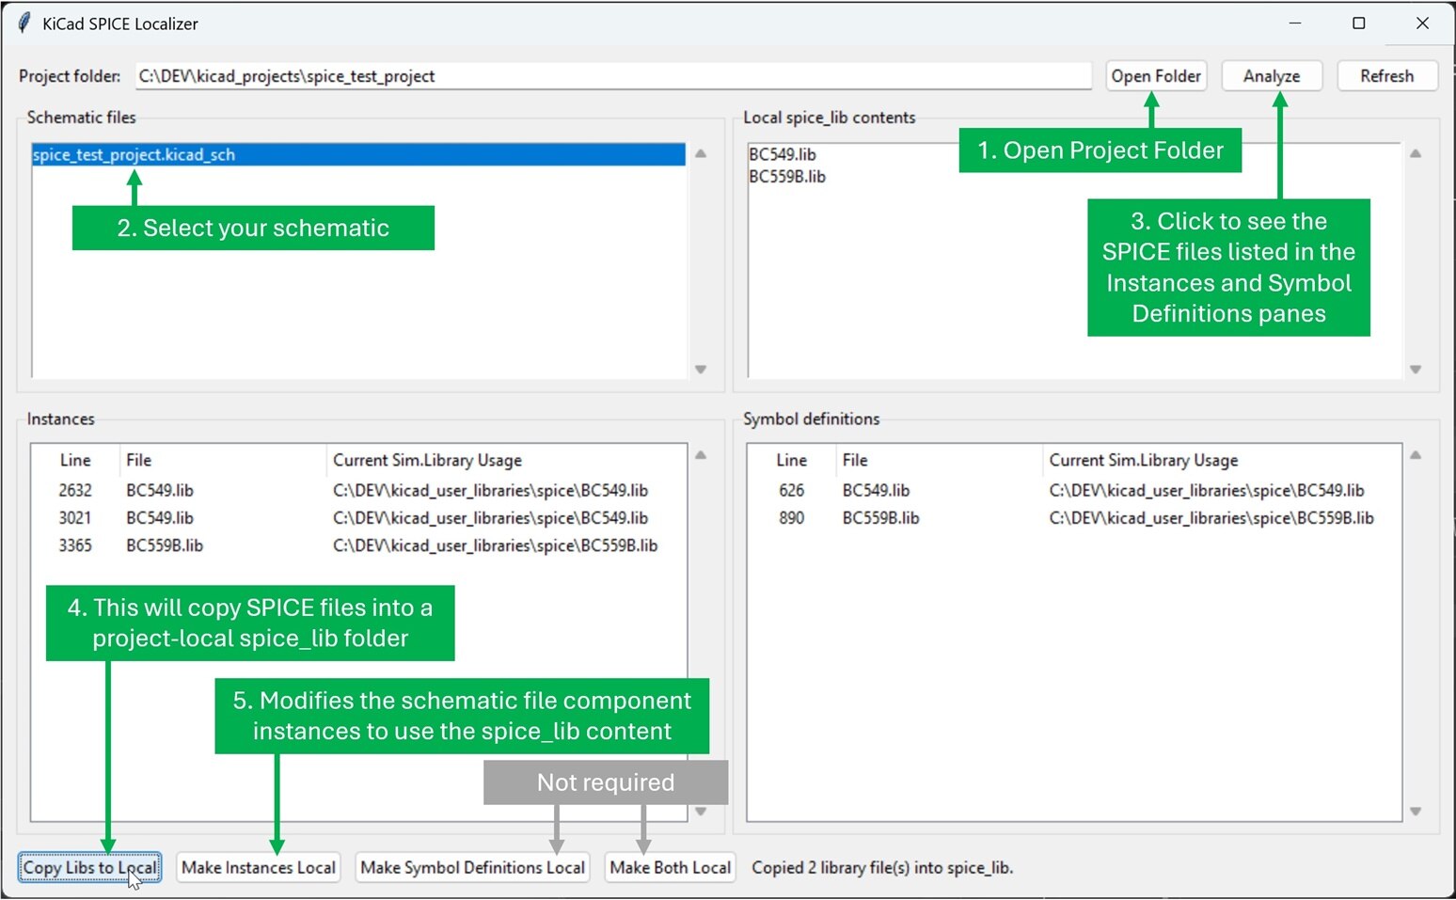
Task: Maximize the KiCad SPICE Localizer window
Action: (x=1359, y=24)
